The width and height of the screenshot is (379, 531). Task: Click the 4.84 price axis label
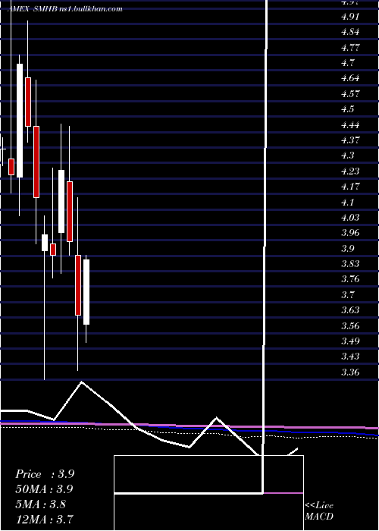click(350, 32)
